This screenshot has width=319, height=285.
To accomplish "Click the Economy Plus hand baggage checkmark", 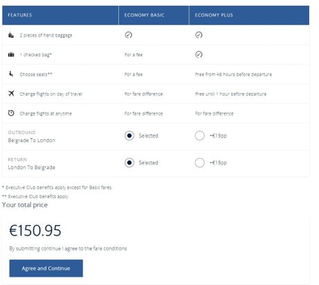I will point(199,35).
